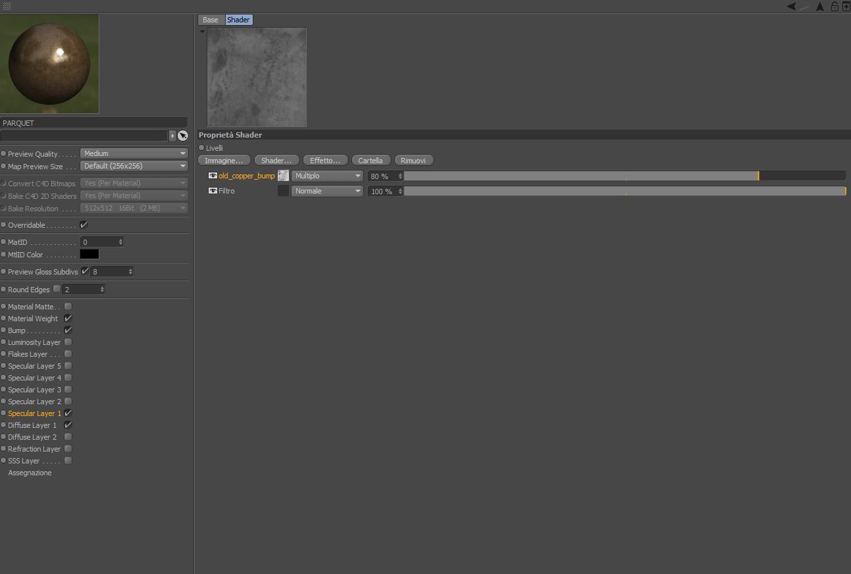Open the Specular Layer 1 section

pos(34,413)
